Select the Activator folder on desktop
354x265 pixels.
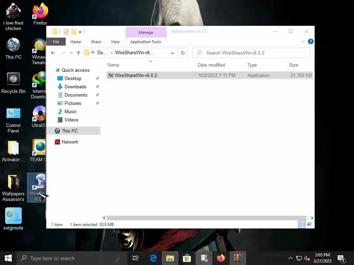pyautogui.click(x=13, y=151)
